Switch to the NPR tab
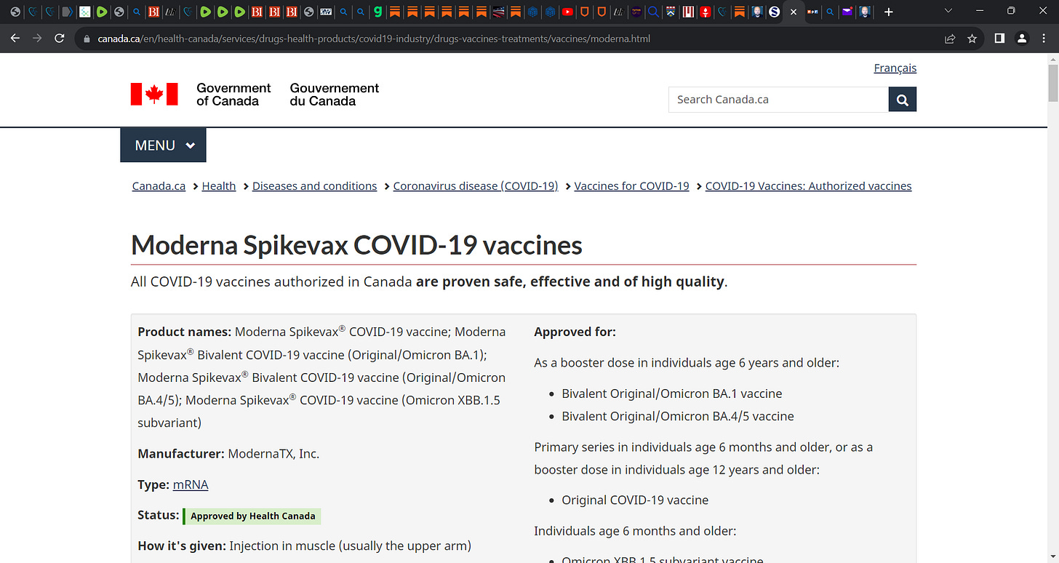Screen dimensions: 1059x563 click(812, 12)
